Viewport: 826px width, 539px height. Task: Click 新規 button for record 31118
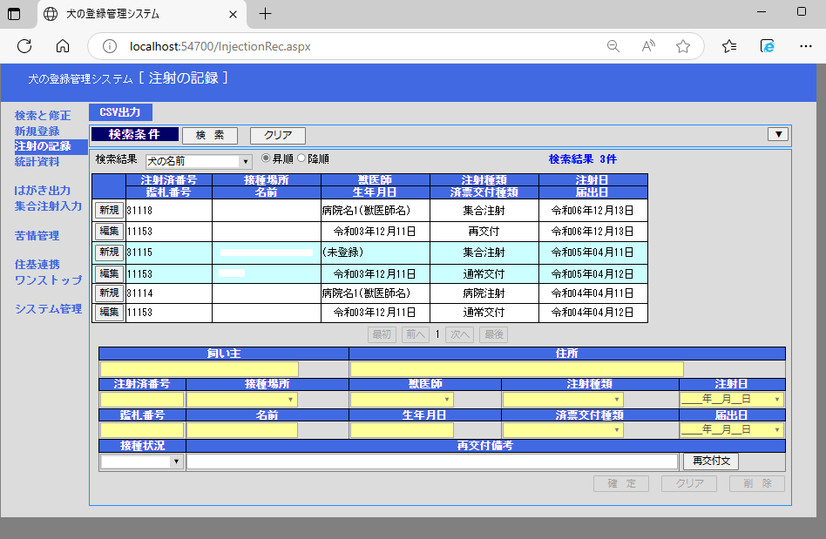click(109, 211)
